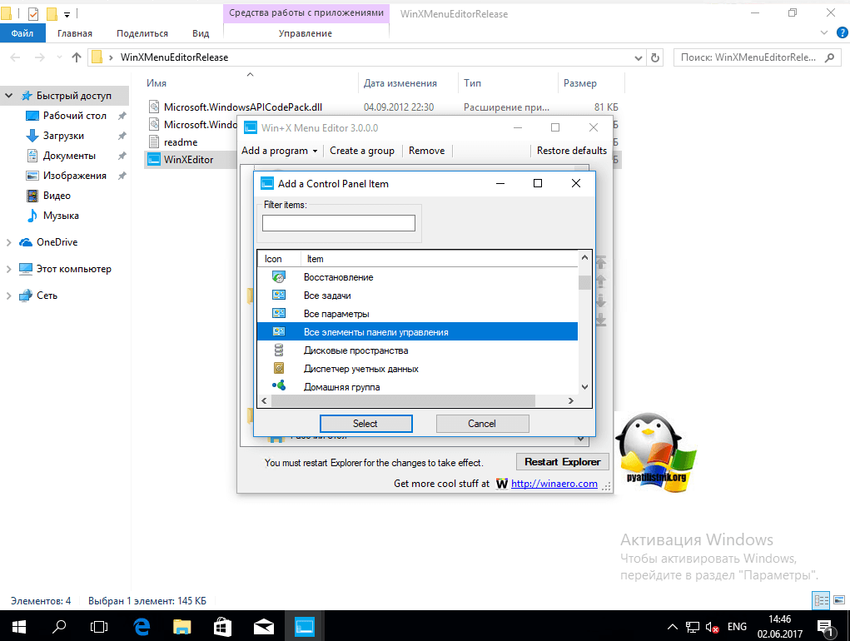Image resolution: width=850 pixels, height=641 pixels.
Task: Click the Все задачи icon
Action: (x=280, y=296)
